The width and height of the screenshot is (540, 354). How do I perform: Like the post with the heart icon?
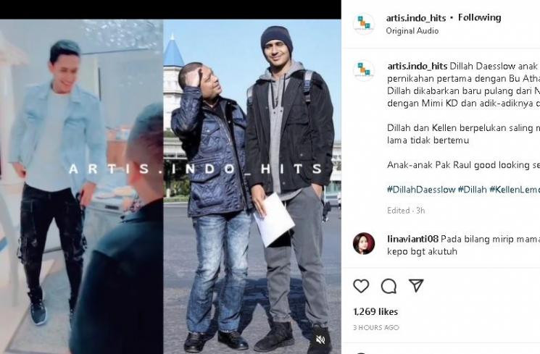coord(361,286)
